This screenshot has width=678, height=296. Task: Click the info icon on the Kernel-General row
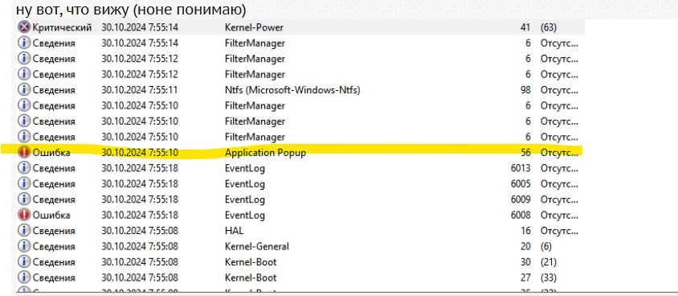[24, 246]
